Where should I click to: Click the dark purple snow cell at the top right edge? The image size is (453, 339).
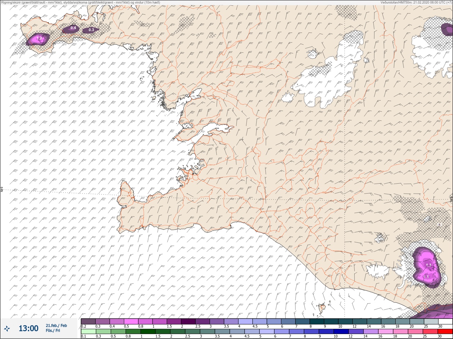[x=447, y=29]
